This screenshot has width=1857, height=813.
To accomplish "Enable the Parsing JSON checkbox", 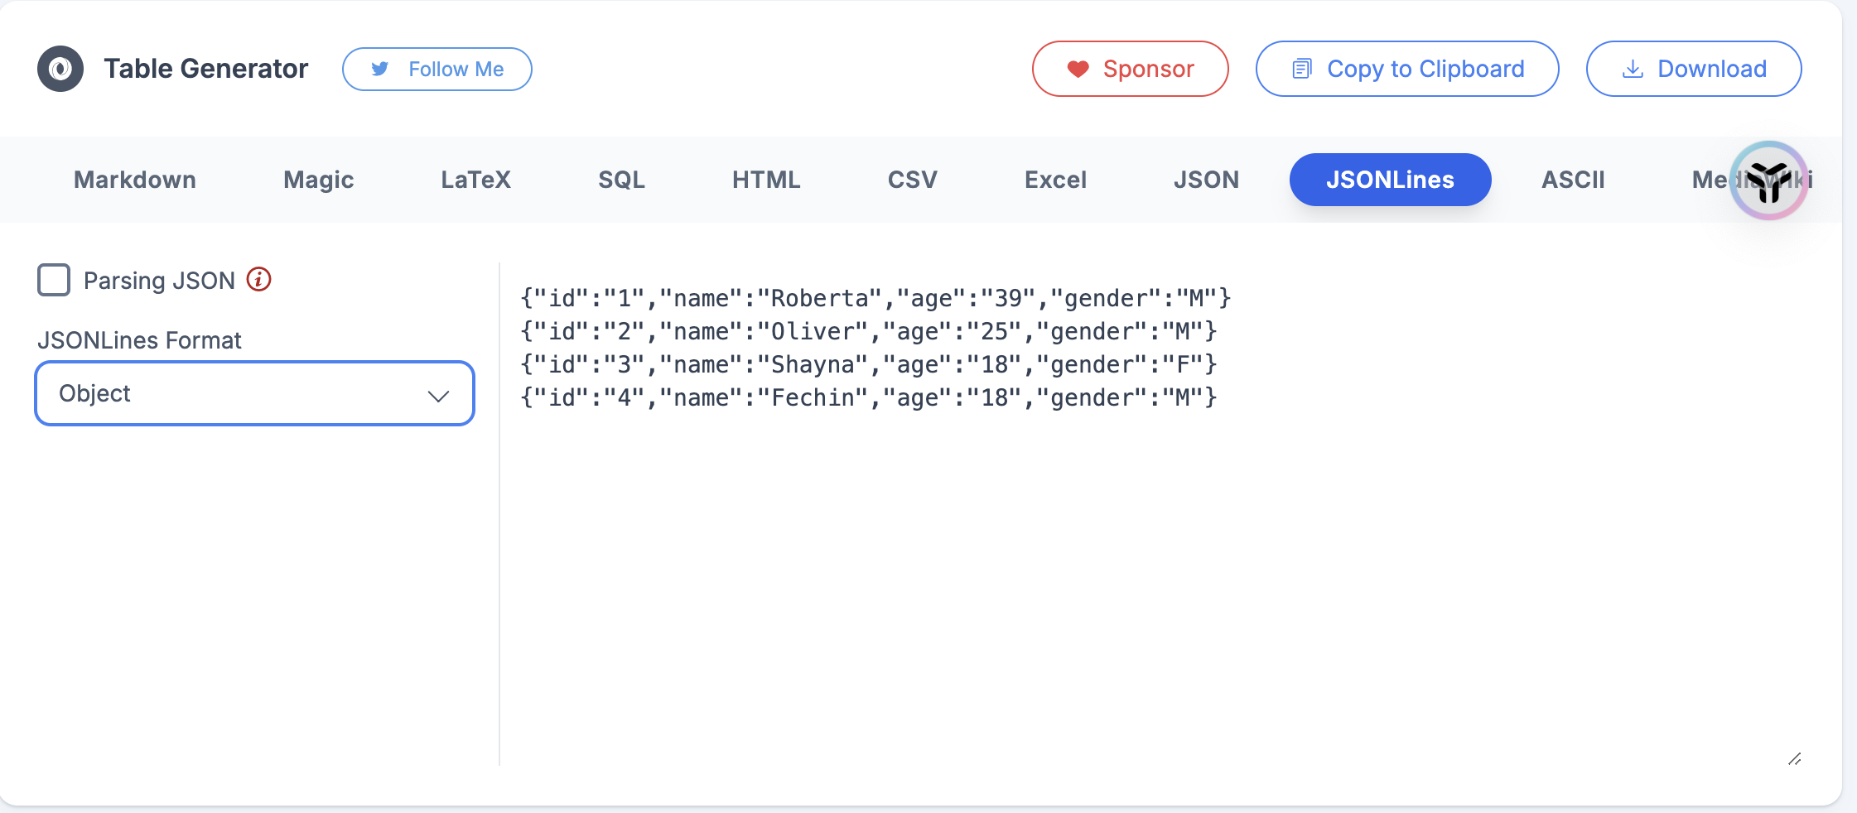I will [54, 280].
